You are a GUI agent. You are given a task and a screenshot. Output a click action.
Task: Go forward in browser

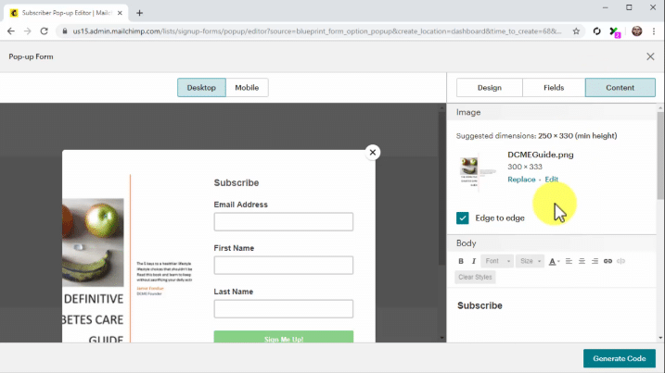pyautogui.click(x=27, y=31)
